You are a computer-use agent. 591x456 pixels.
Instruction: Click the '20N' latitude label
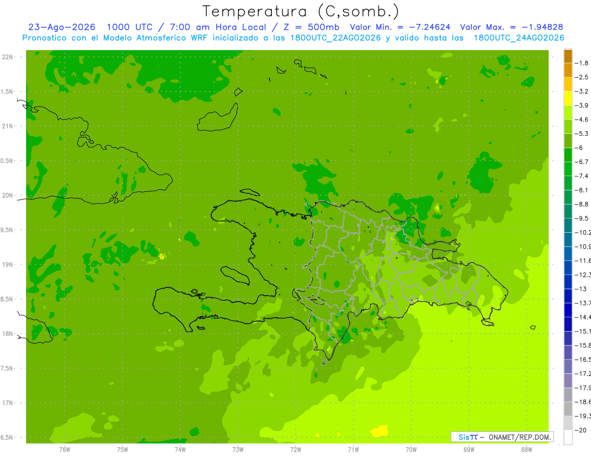tap(8, 195)
